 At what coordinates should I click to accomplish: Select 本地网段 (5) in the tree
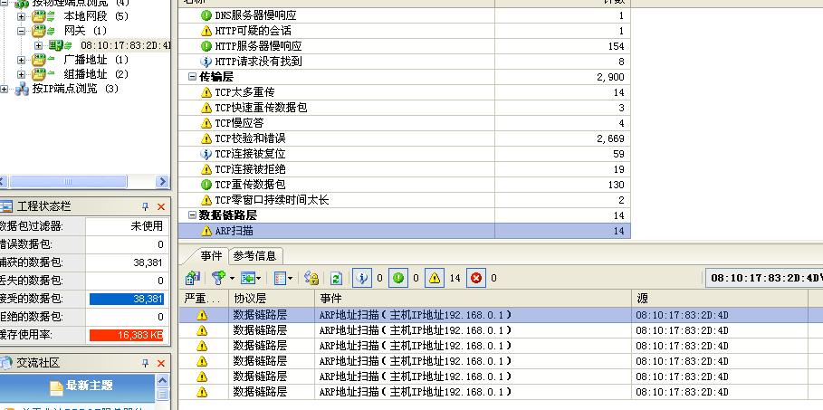(96, 16)
